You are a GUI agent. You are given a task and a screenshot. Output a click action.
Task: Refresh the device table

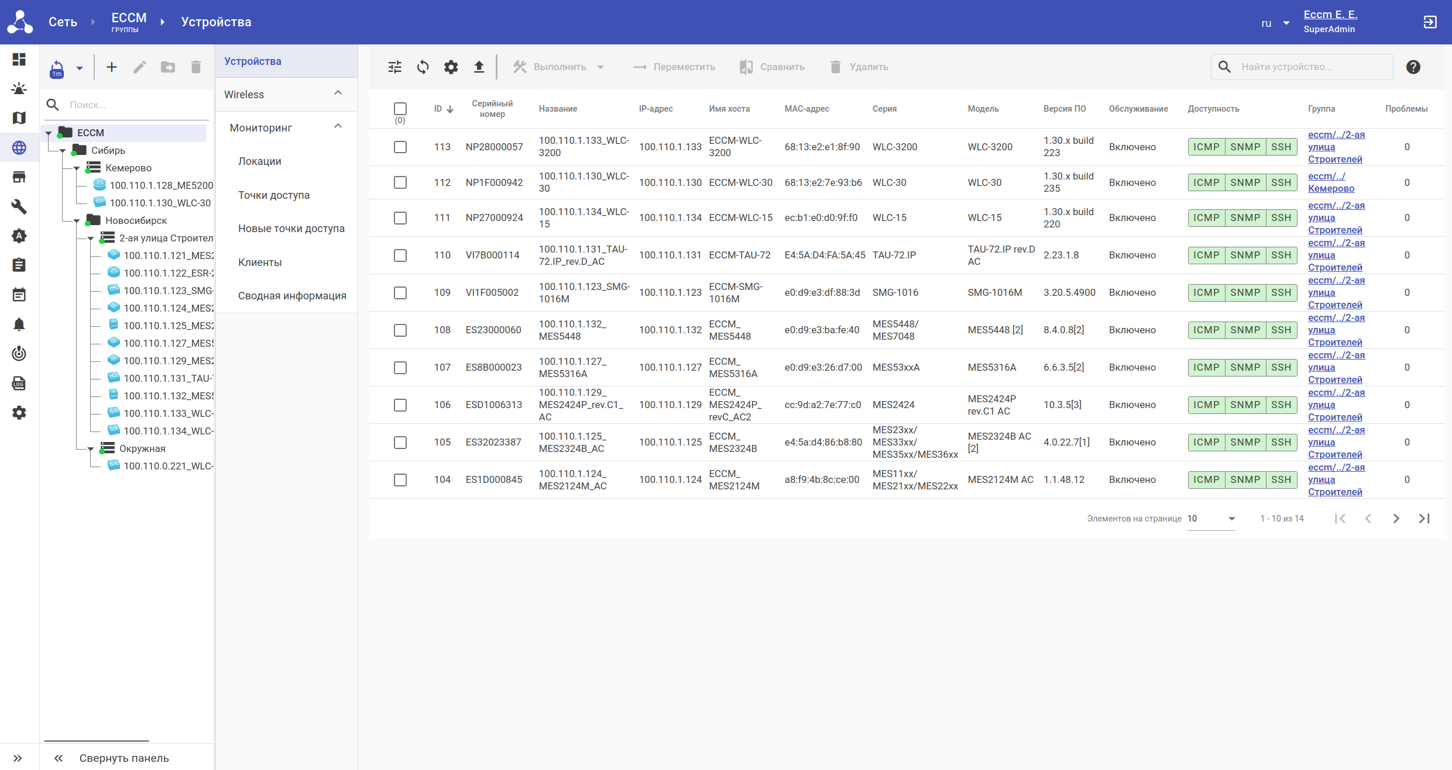coord(423,67)
